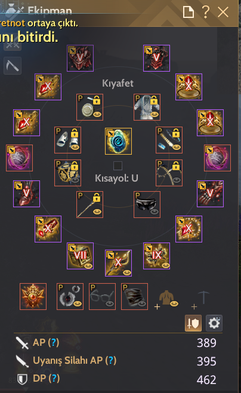The image size is (241, 393).
Task: Click the document page icon in header
Action: (189, 12)
